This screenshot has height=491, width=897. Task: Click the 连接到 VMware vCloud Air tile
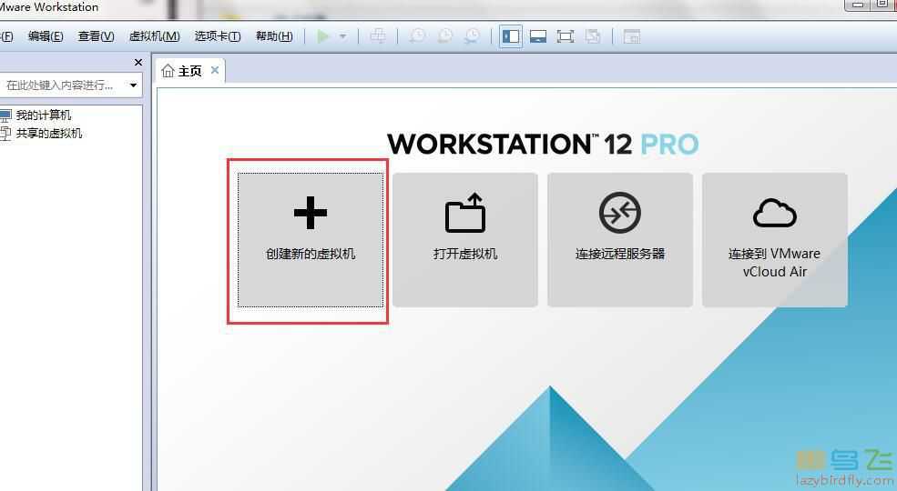click(775, 240)
